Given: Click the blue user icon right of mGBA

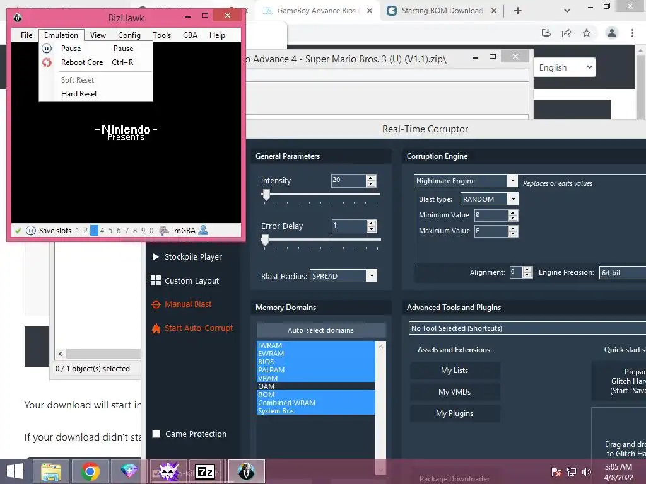Looking at the screenshot, I should 203,231.
